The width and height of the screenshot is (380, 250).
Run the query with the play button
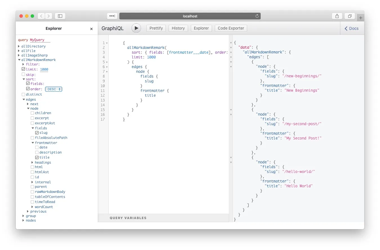coord(136,28)
